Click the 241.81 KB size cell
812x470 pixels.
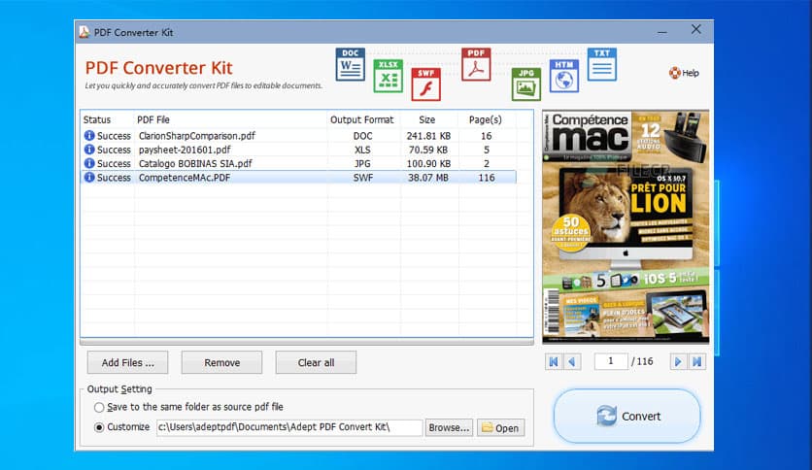[428, 136]
